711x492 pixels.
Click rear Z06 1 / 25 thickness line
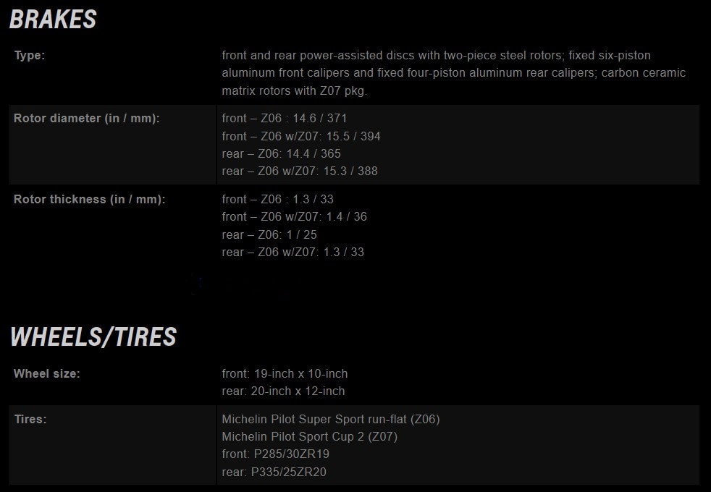pos(269,234)
